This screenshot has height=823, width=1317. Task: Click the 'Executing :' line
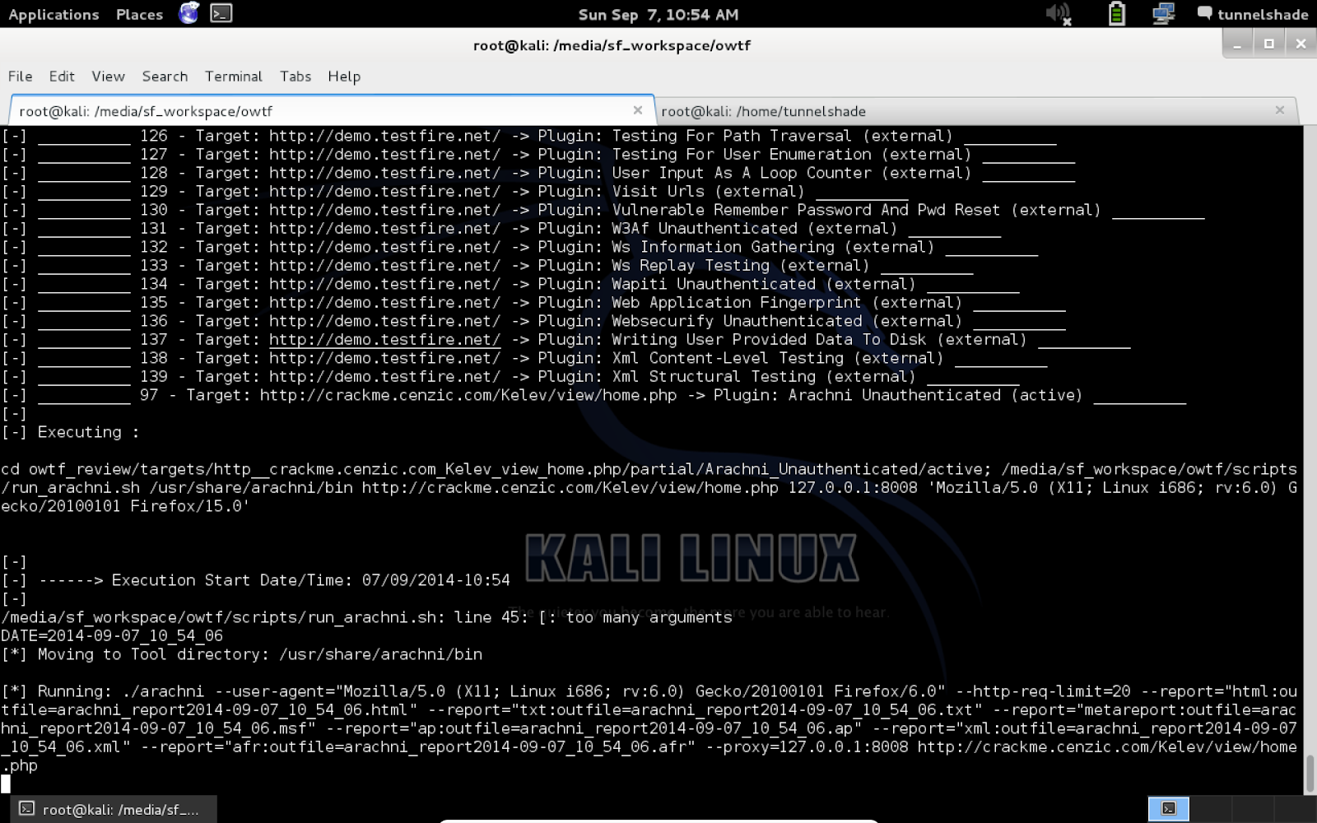pos(71,432)
